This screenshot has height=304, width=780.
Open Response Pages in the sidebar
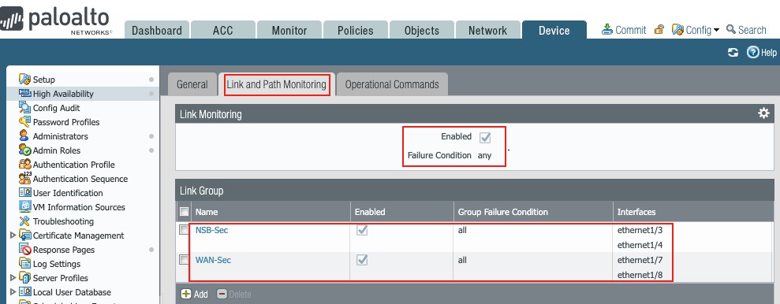64,250
